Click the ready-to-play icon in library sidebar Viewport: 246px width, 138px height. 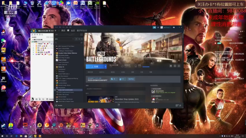82,39
